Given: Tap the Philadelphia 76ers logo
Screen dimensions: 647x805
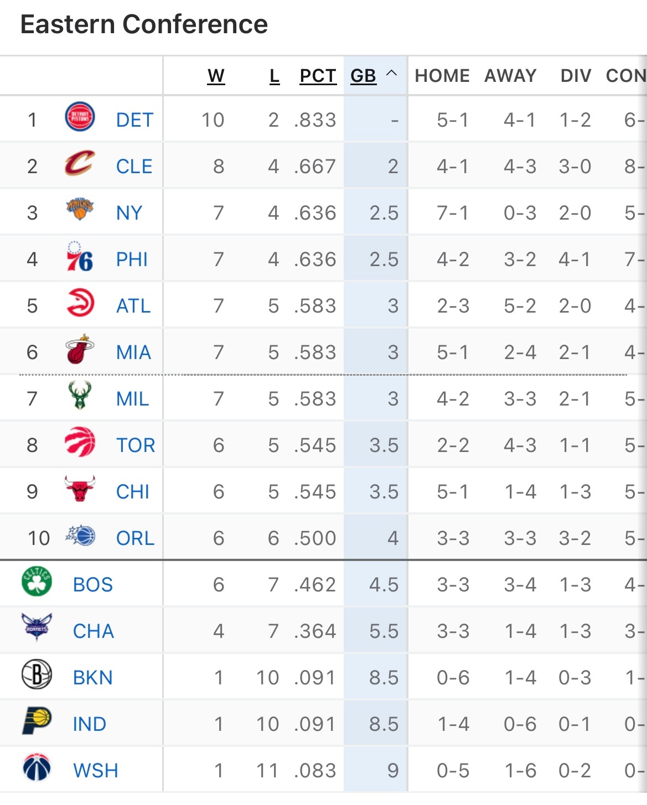Looking at the screenshot, I should (x=80, y=257).
